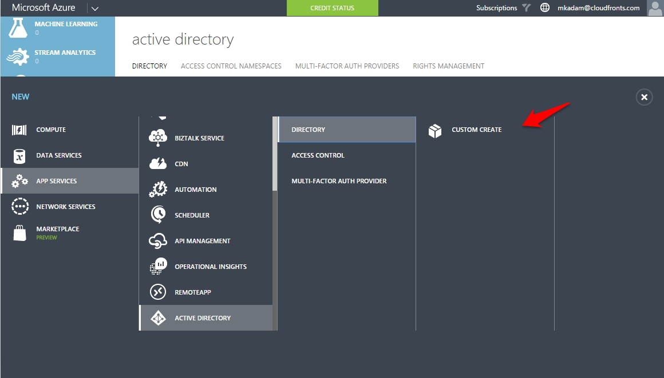The image size is (664, 378).
Task: Select the Network Services category label
Action: click(66, 207)
